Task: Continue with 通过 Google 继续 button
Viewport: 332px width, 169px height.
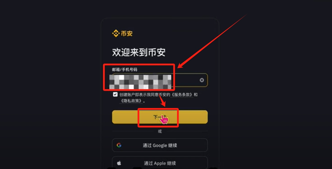Action: click(x=160, y=145)
